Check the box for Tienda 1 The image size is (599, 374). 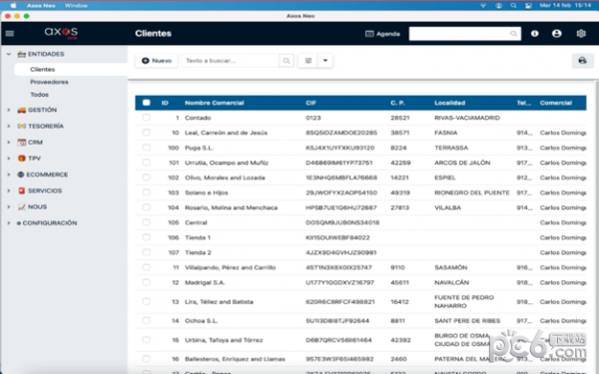coord(146,237)
